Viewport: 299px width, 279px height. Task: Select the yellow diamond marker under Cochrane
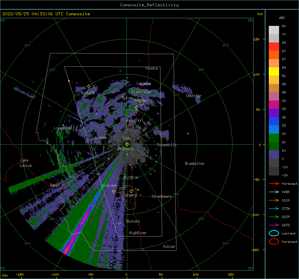coord(114,191)
